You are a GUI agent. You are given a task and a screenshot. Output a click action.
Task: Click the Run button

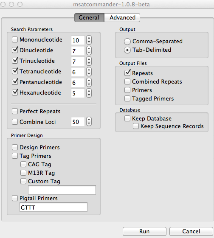144,232
